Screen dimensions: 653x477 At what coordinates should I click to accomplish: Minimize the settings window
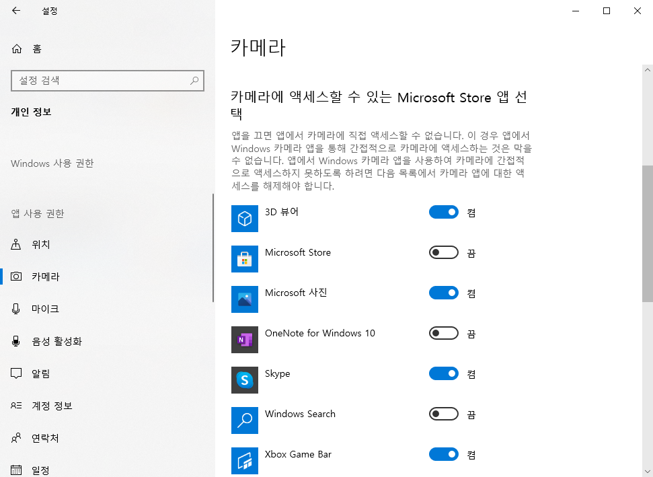click(576, 11)
